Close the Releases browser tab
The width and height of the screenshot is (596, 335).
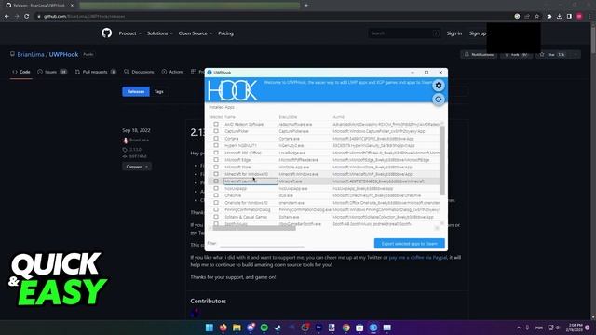[x=72, y=6]
